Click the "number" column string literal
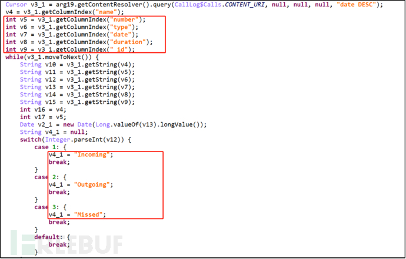 [x=124, y=19]
